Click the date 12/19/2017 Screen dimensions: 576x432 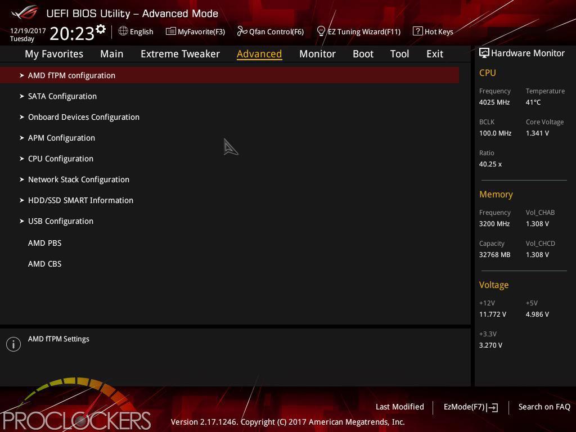[x=28, y=31]
